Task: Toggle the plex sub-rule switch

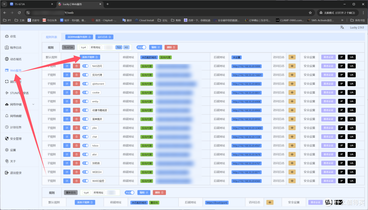Action: pos(86,128)
